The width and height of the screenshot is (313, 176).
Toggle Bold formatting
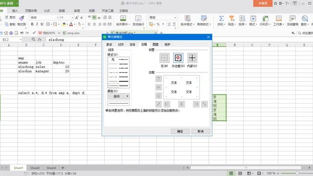(32, 24)
